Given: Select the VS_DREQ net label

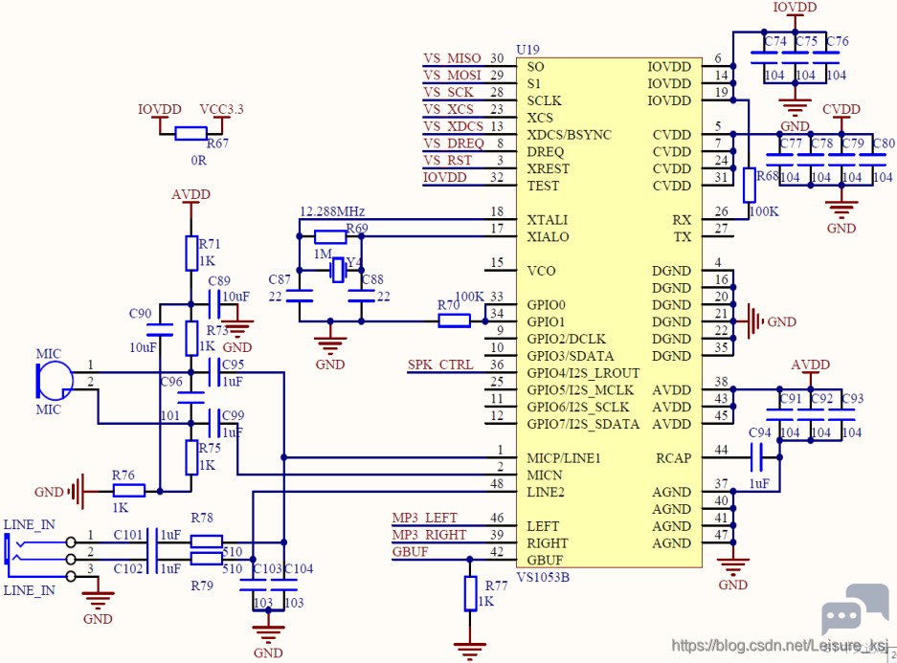Looking at the screenshot, I should (454, 144).
